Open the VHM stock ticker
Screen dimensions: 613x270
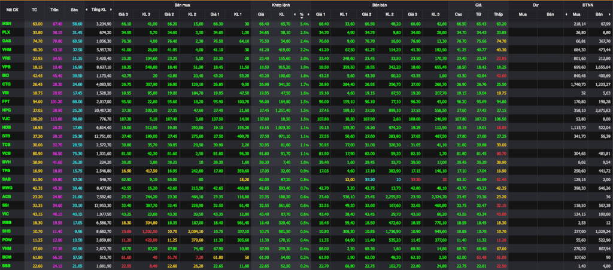(x=6, y=49)
